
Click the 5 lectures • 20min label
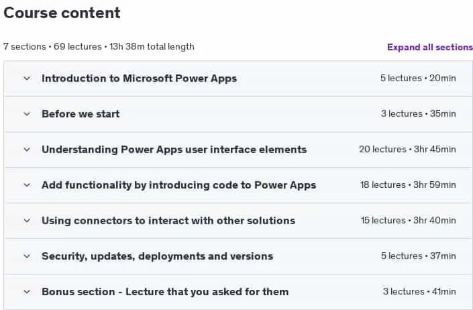pyautogui.click(x=418, y=79)
